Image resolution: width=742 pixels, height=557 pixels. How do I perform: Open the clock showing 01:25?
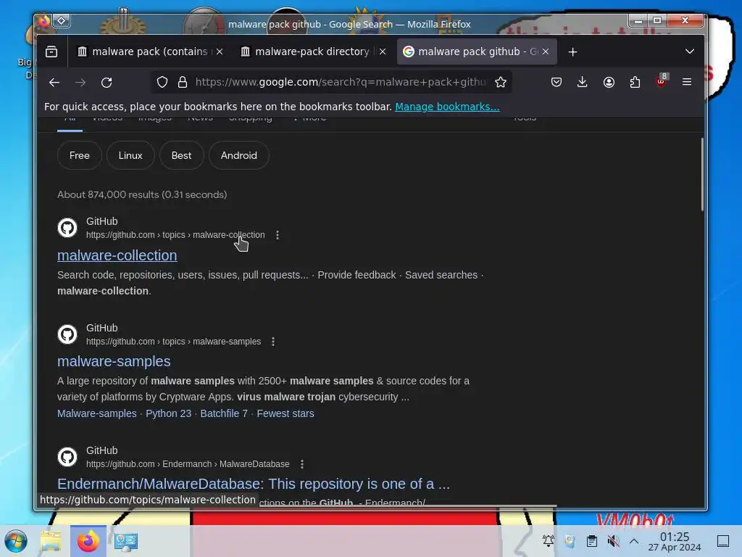tap(675, 541)
